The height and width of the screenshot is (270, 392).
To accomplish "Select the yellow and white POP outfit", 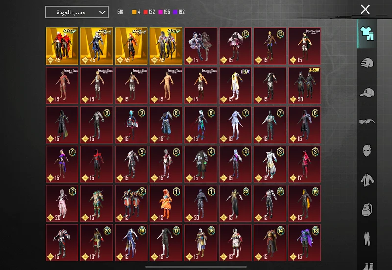I will [235, 85].
